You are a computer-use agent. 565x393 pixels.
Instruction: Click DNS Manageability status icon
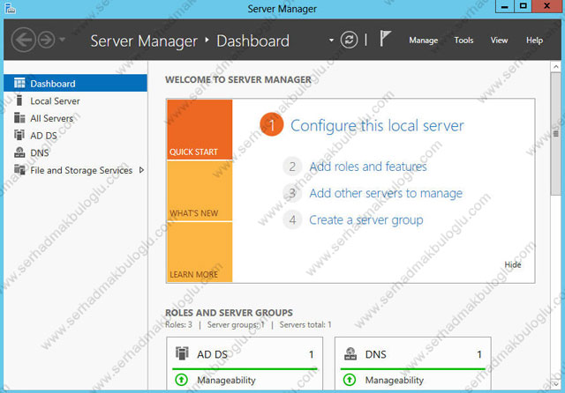point(350,380)
